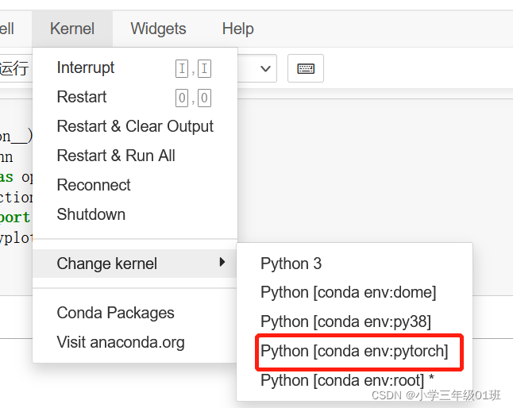Choose Python [conda env:root] kernel
Viewport: 513px width, 408px height.
tap(347, 380)
